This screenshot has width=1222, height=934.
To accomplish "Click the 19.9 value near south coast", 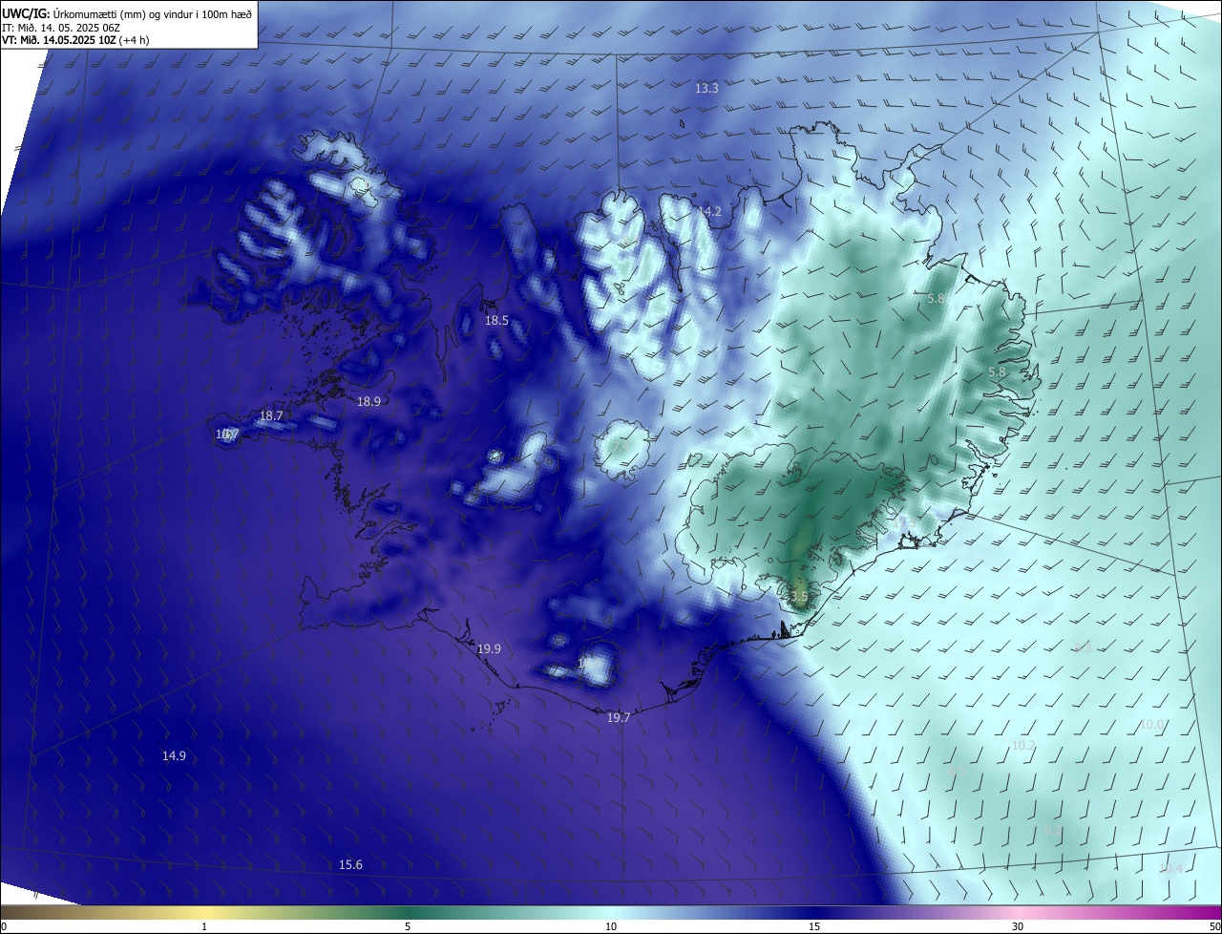I will [x=489, y=649].
